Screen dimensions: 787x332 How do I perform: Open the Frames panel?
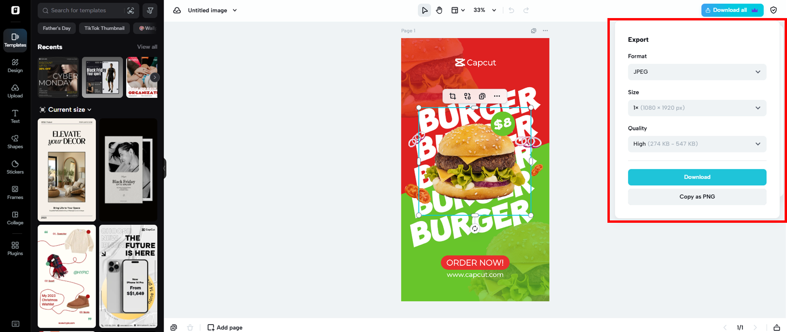[15, 193]
